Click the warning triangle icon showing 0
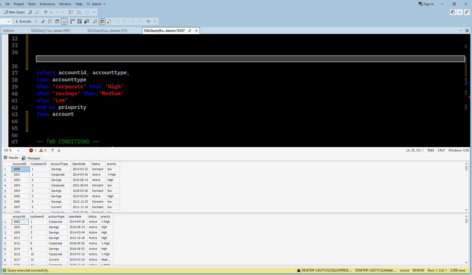 click(x=41, y=150)
